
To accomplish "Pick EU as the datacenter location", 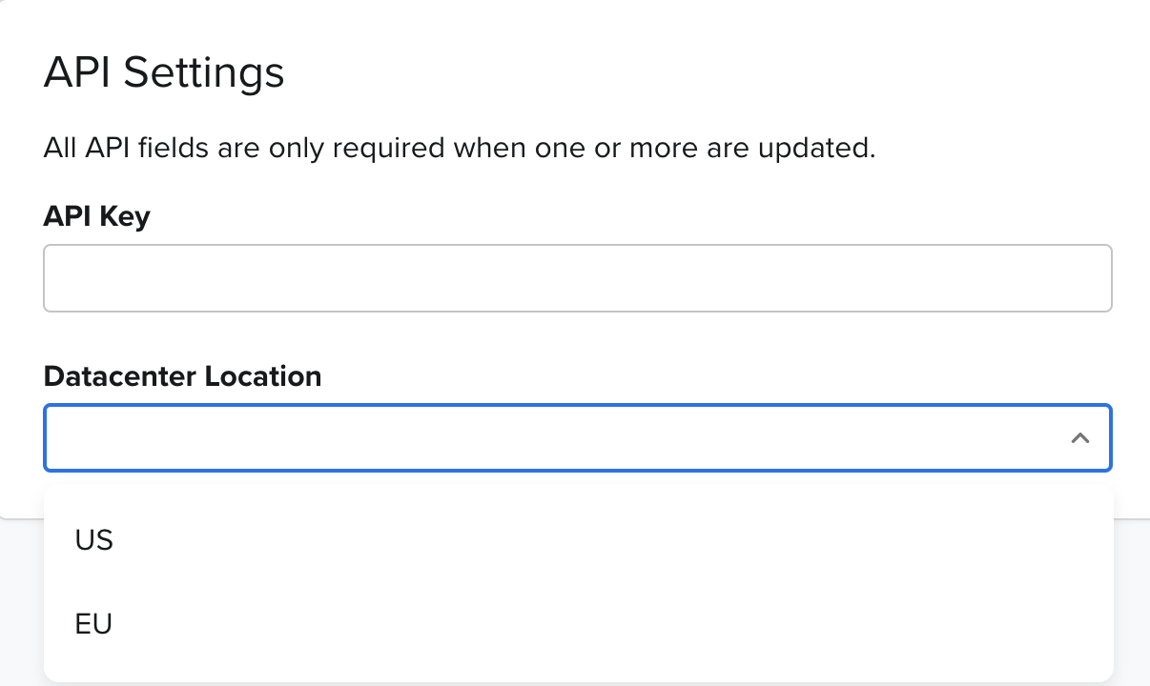I will [94, 624].
